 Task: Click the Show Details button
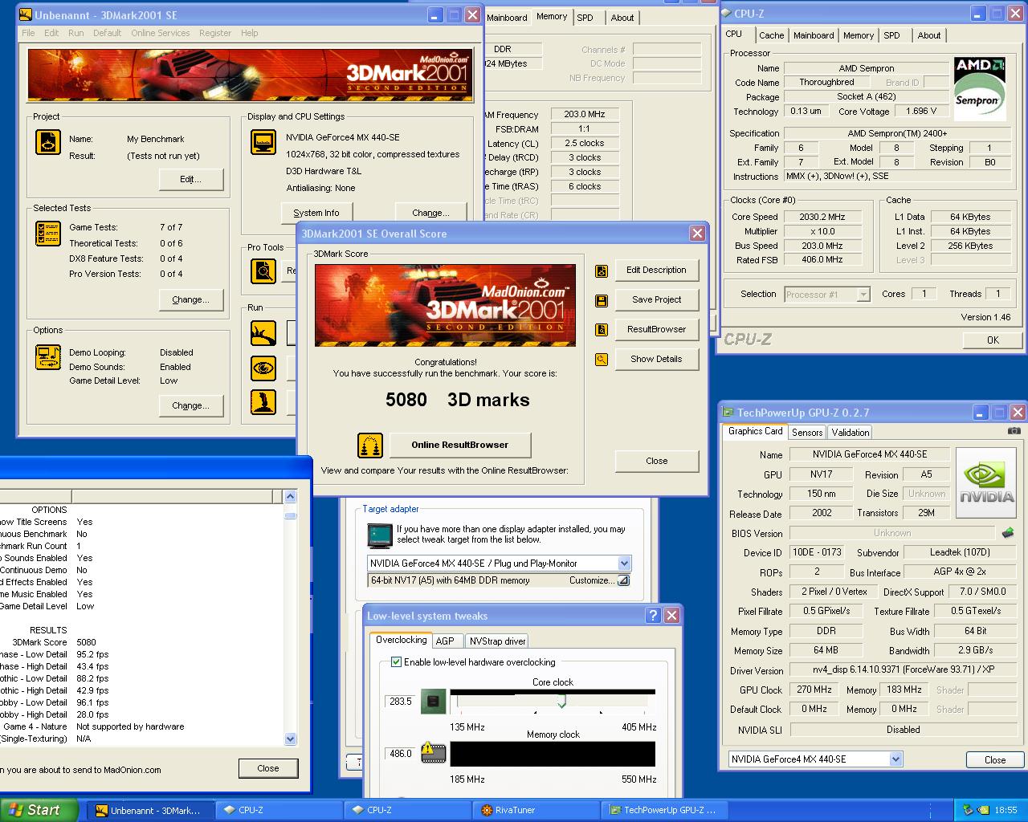point(656,360)
